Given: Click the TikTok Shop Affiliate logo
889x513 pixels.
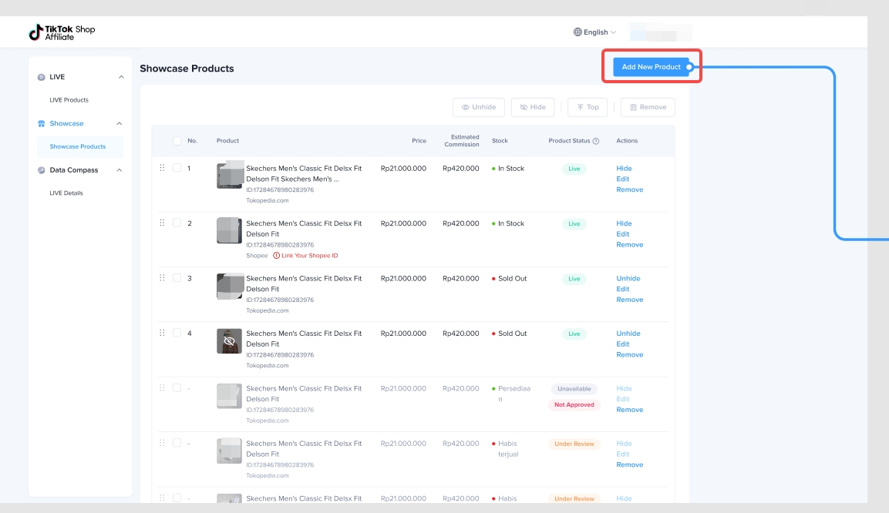Looking at the screenshot, I should click(x=62, y=32).
